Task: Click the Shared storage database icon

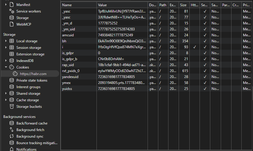Action: [x=12, y=94]
